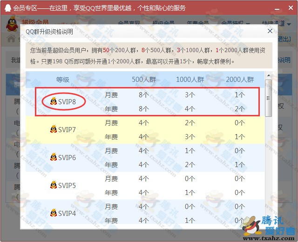
Task: Click the SVIP5 crown penguin icon
Action: (x=54, y=185)
